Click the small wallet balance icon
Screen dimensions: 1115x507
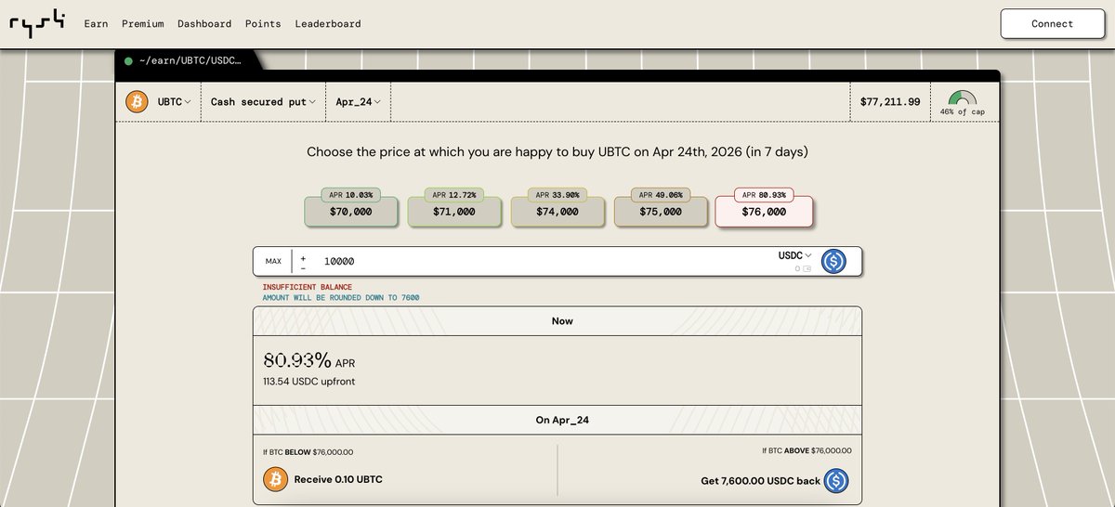click(807, 269)
